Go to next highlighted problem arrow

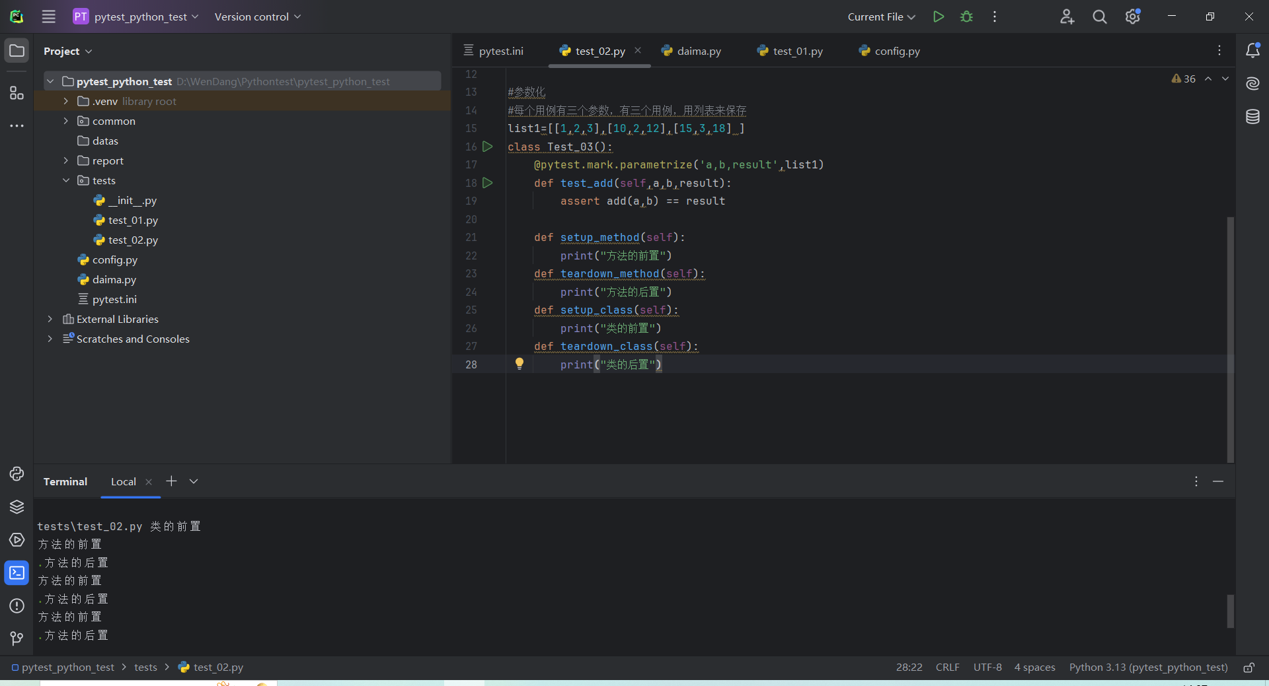(x=1225, y=79)
